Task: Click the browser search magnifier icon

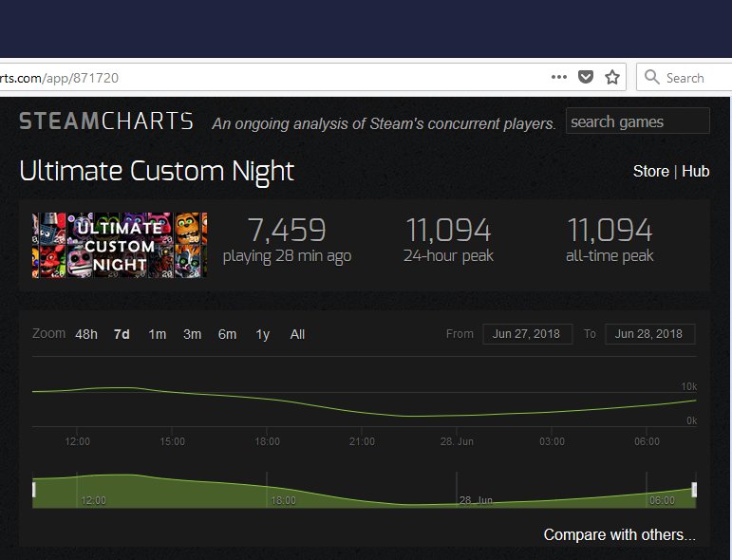Action: 651,77
